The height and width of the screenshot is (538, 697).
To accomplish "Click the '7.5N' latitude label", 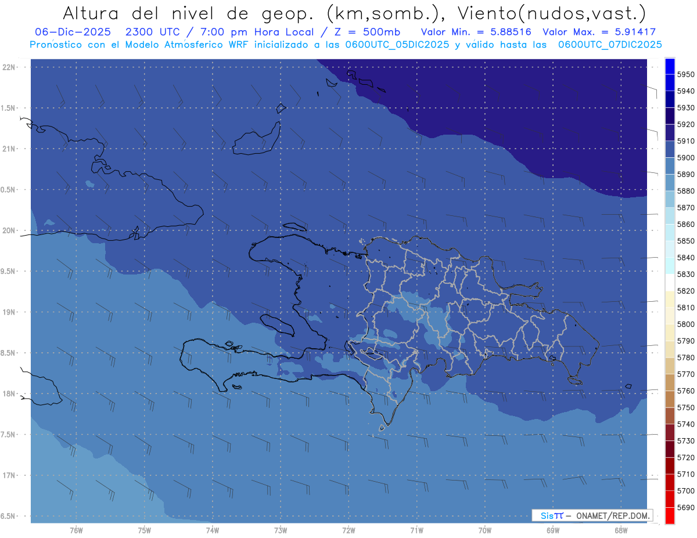I will (x=8, y=435).
